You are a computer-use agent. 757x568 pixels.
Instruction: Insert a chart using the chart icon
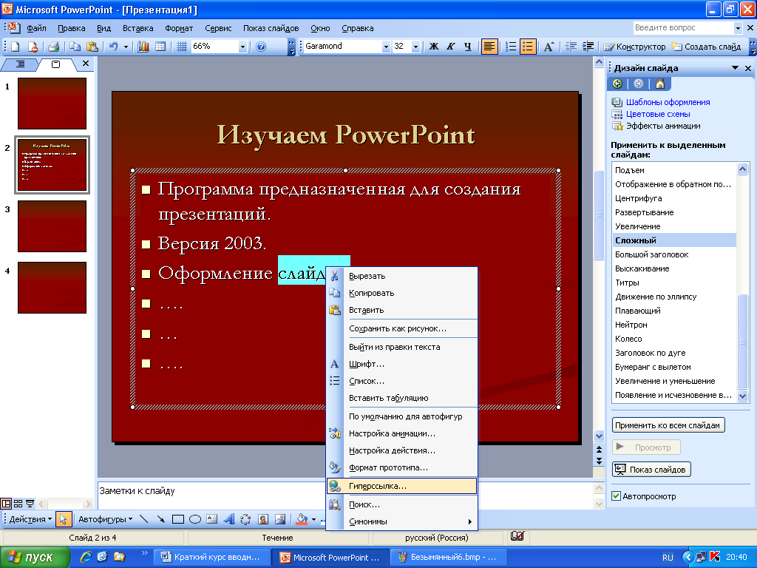click(143, 47)
